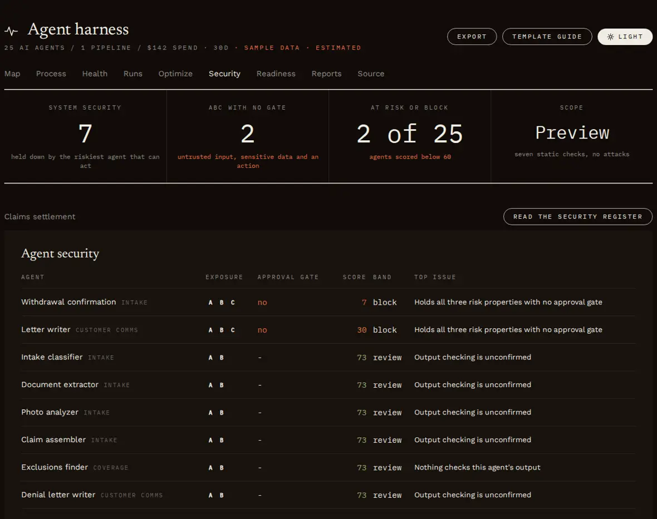Click the Export button

472,37
